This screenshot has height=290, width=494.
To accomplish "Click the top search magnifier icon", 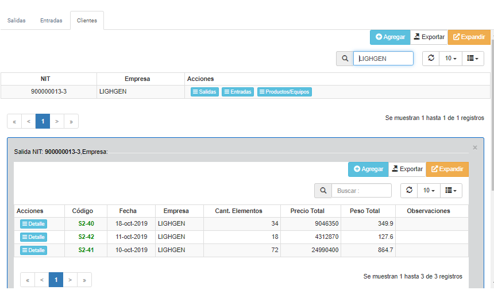I will point(345,59).
